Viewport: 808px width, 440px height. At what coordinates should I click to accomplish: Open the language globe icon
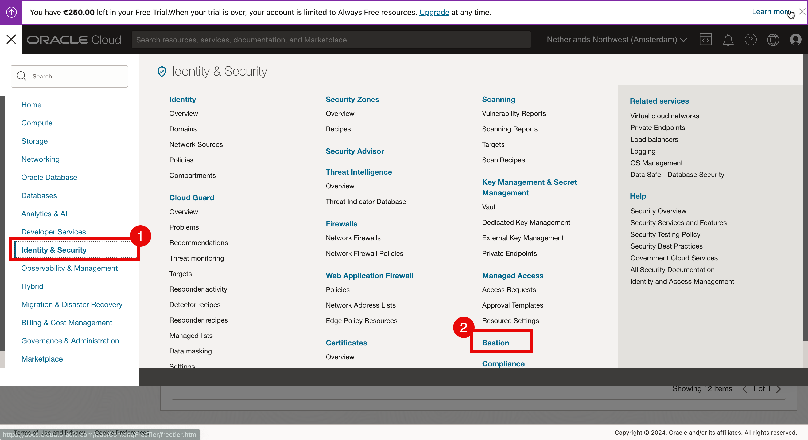(x=773, y=40)
